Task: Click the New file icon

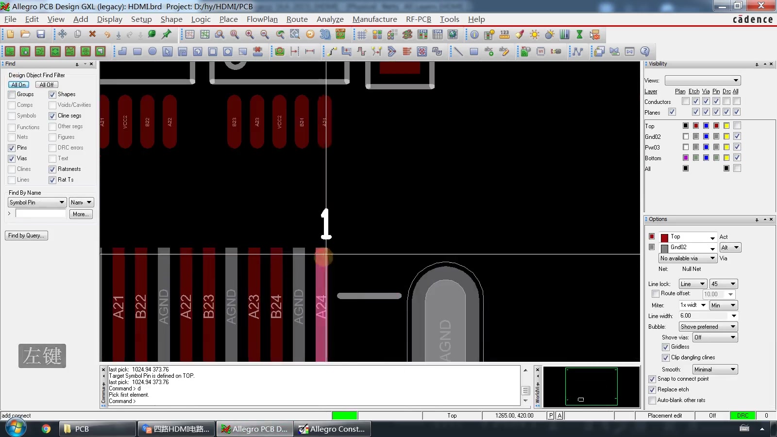Action: (x=10, y=34)
